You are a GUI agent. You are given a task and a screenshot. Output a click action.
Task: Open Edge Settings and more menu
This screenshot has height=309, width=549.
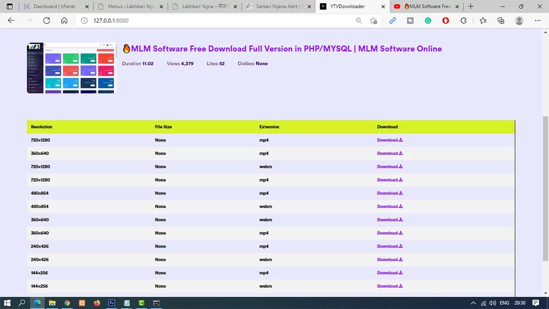click(537, 21)
